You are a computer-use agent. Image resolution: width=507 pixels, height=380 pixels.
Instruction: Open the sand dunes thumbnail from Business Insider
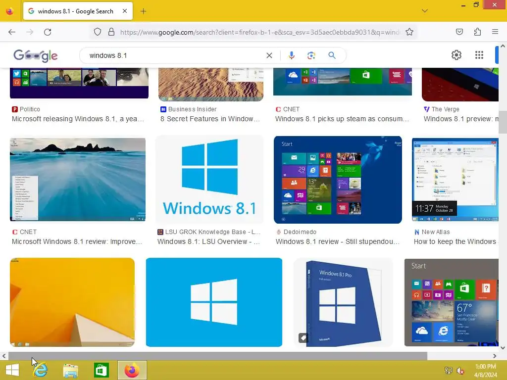tap(211, 84)
